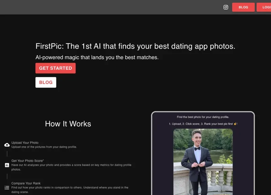Click the upload step description text
This screenshot has height=195, width=271.
[x=44, y=147]
